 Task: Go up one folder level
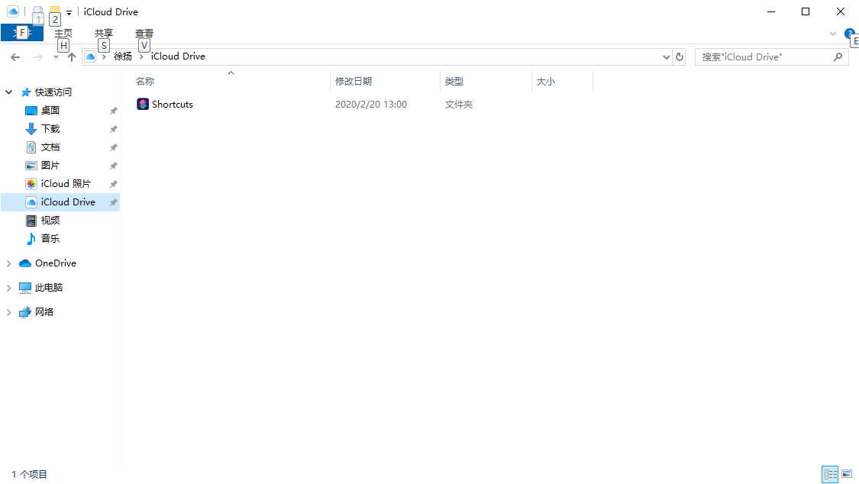pyautogui.click(x=72, y=57)
